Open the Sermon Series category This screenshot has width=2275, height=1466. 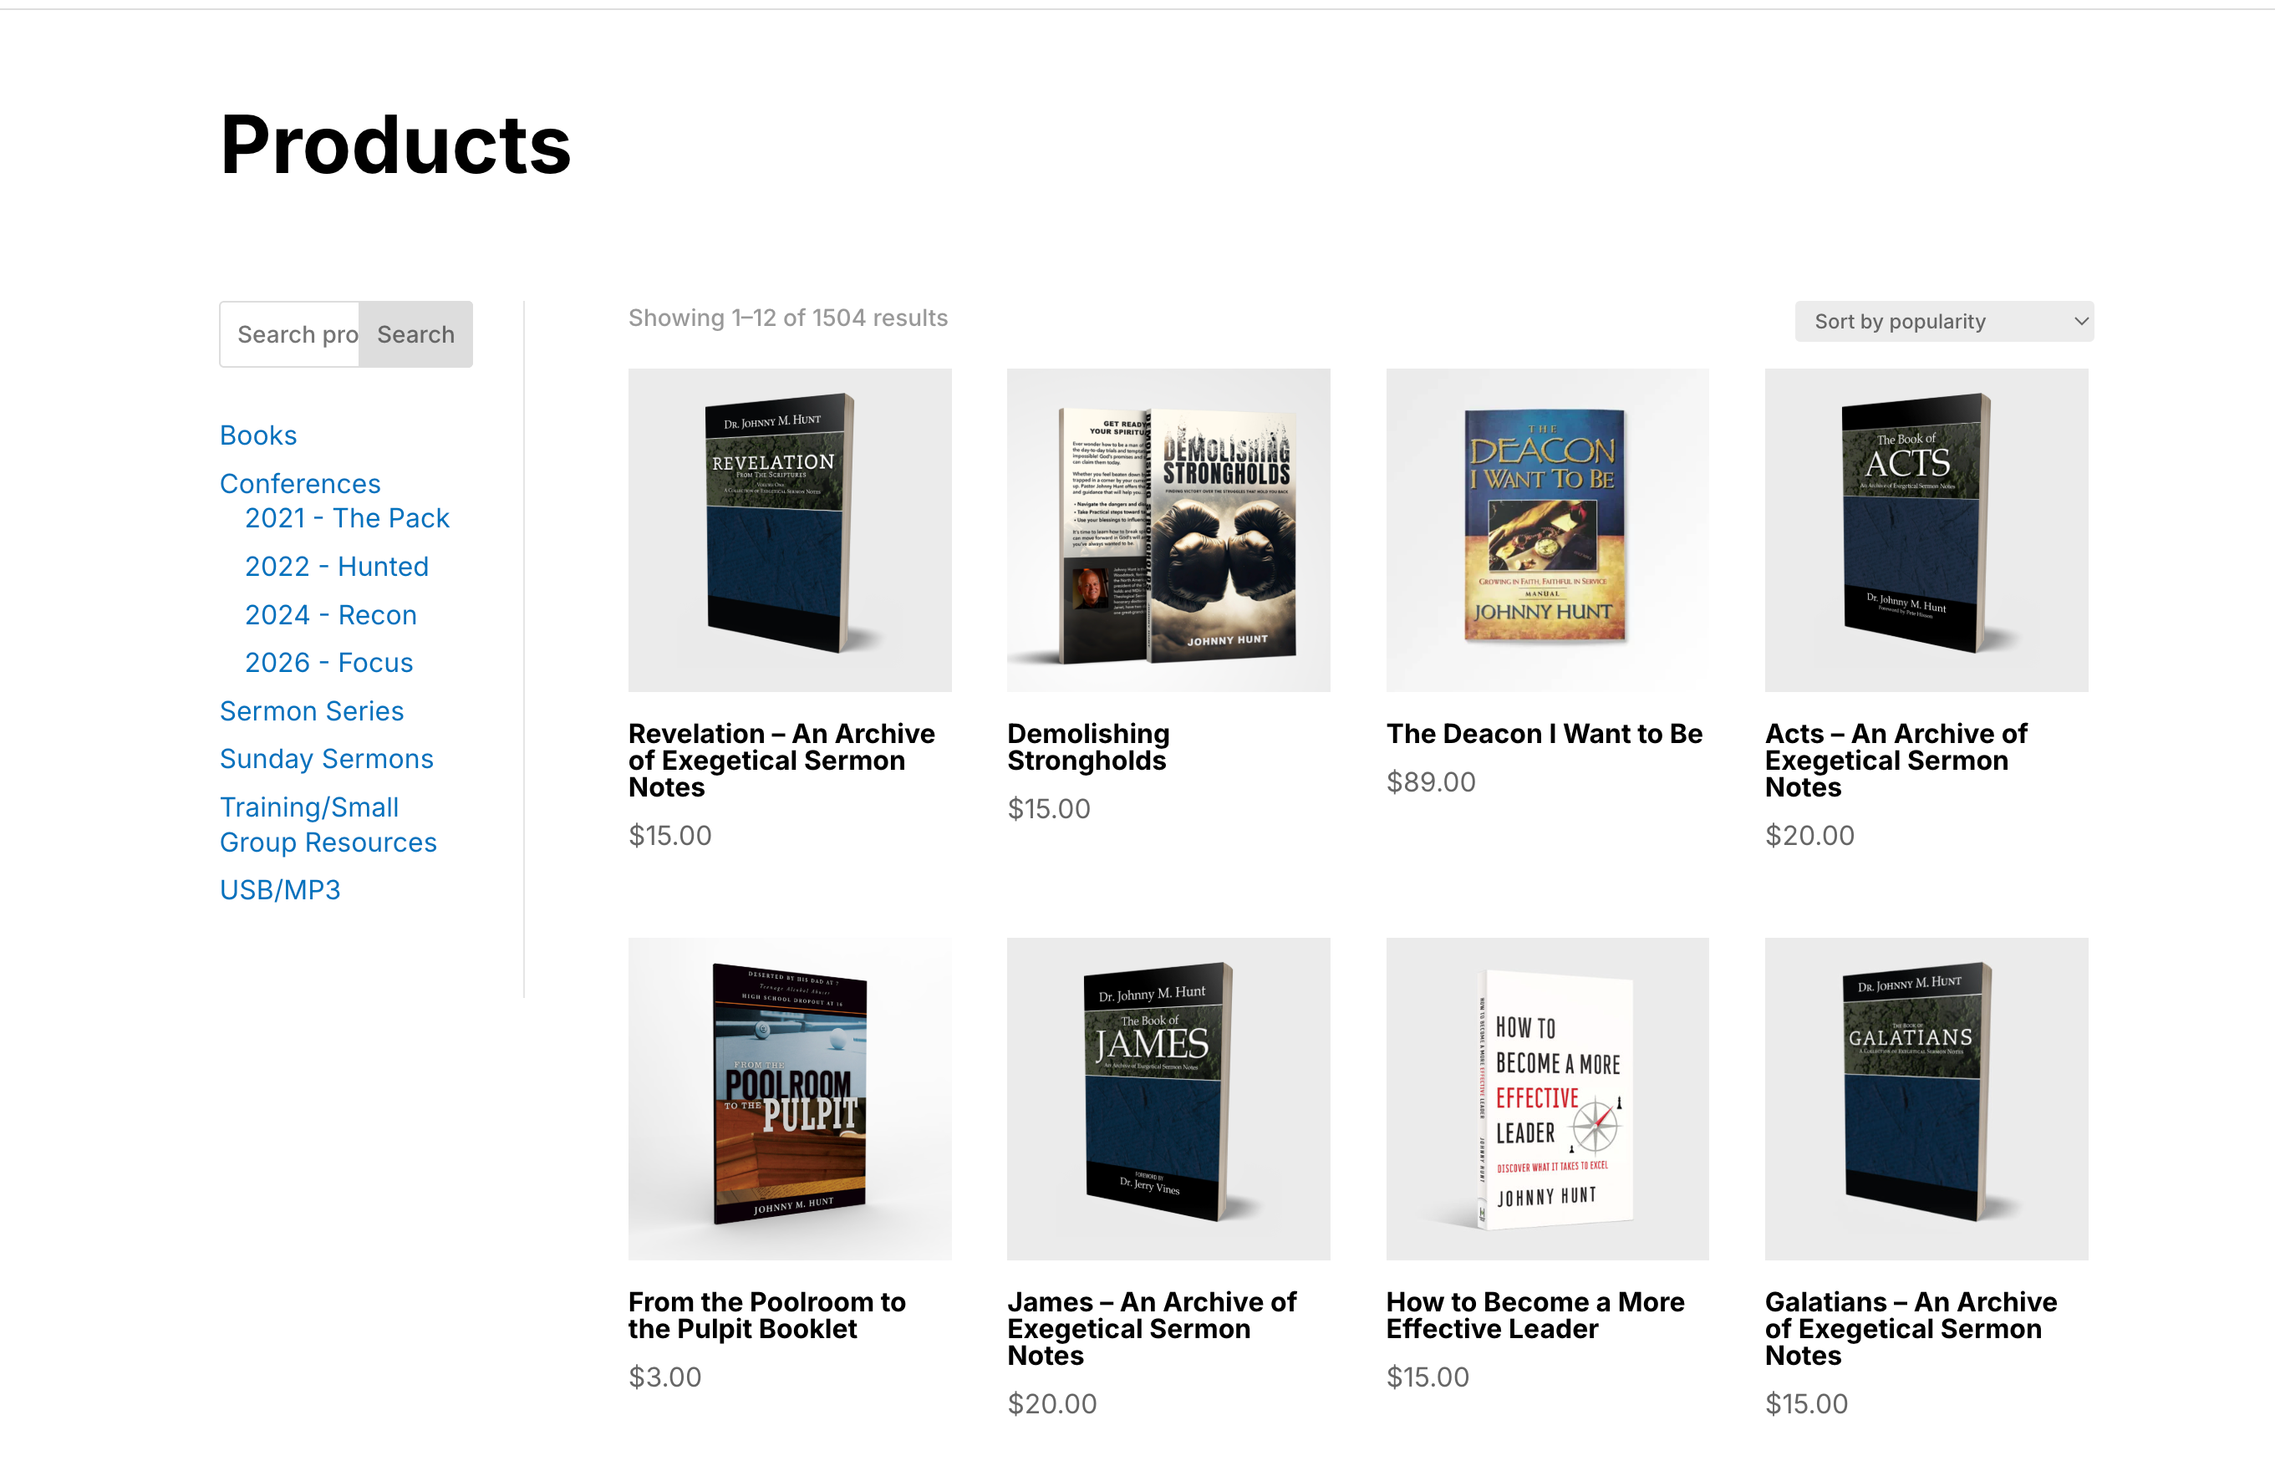click(x=311, y=711)
